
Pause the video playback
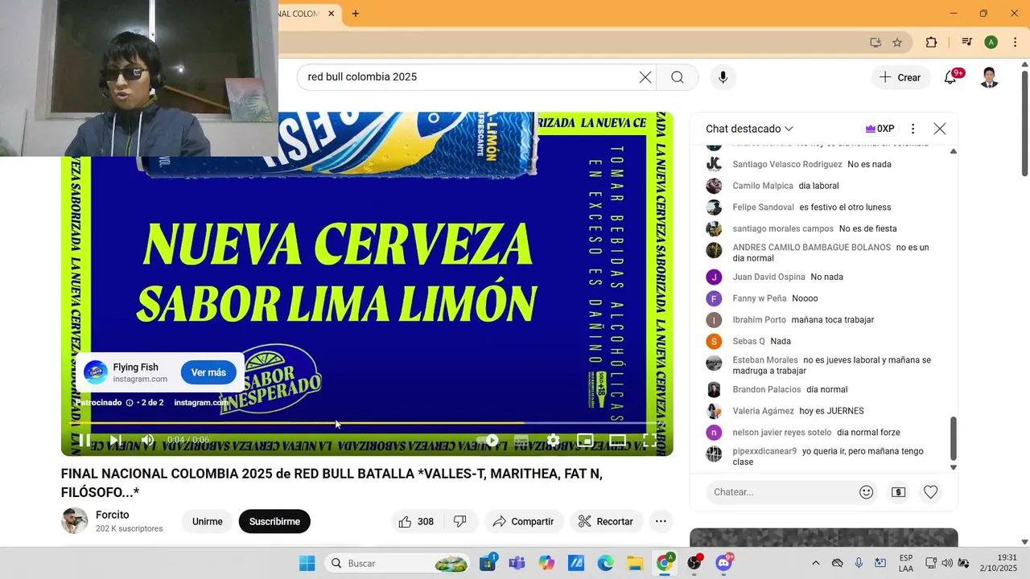(x=84, y=440)
